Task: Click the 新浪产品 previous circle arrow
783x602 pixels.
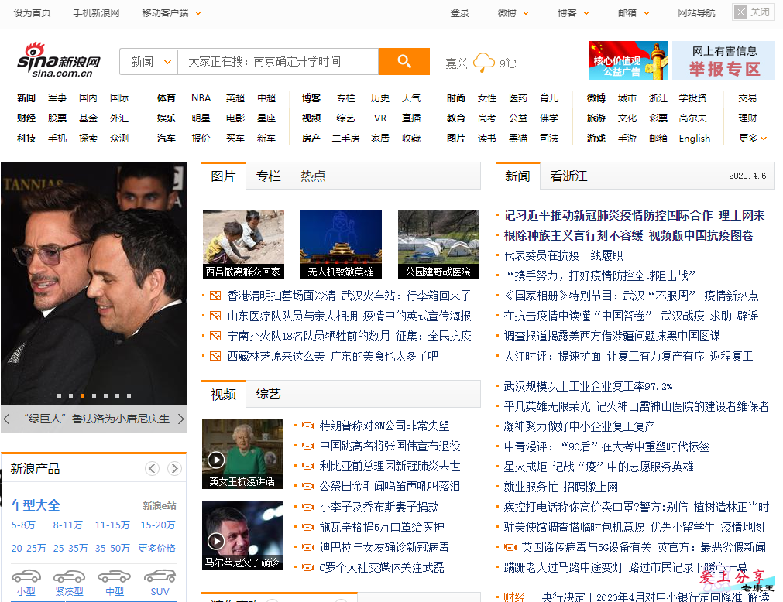Action: tap(153, 468)
